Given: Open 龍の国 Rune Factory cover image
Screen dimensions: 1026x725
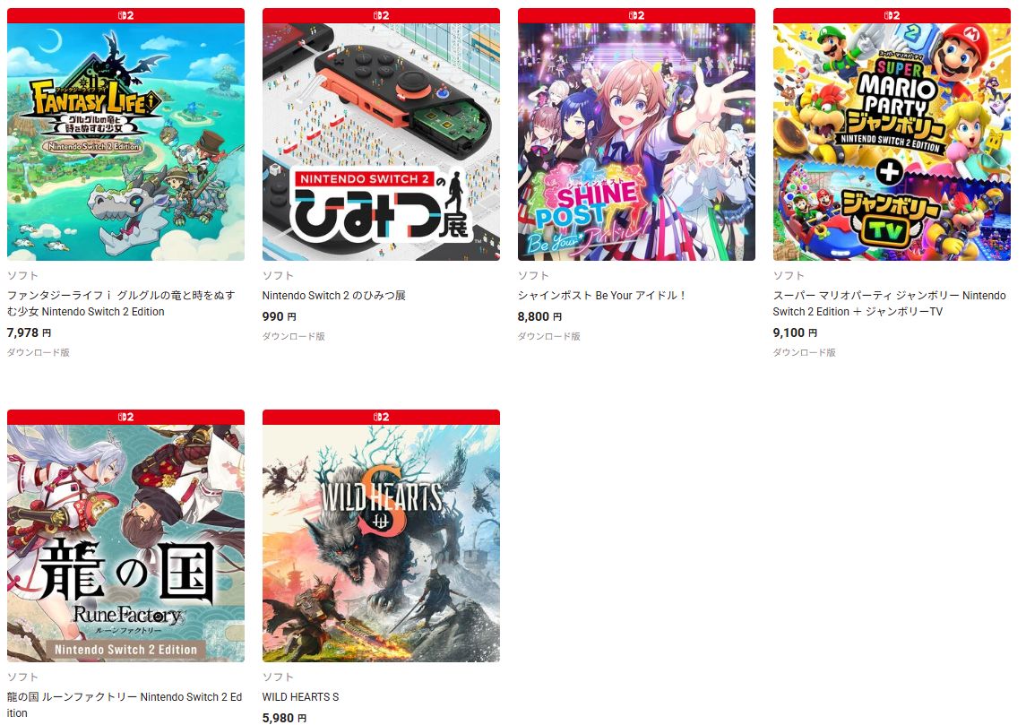Looking at the screenshot, I should tap(125, 543).
